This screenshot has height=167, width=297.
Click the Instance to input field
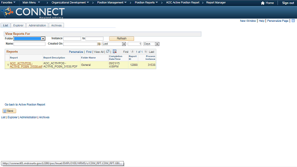(x=94, y=39)
